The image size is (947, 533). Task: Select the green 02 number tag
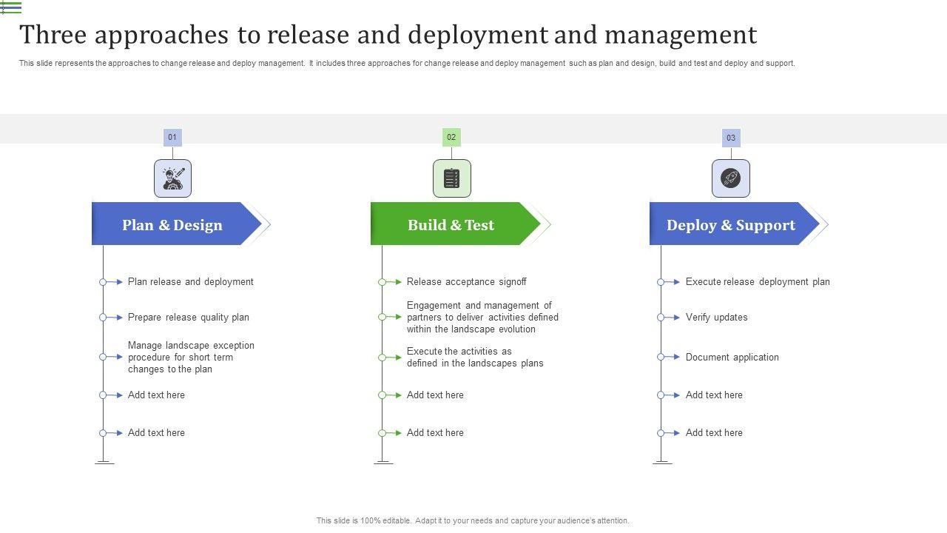[x=451, y=137]
